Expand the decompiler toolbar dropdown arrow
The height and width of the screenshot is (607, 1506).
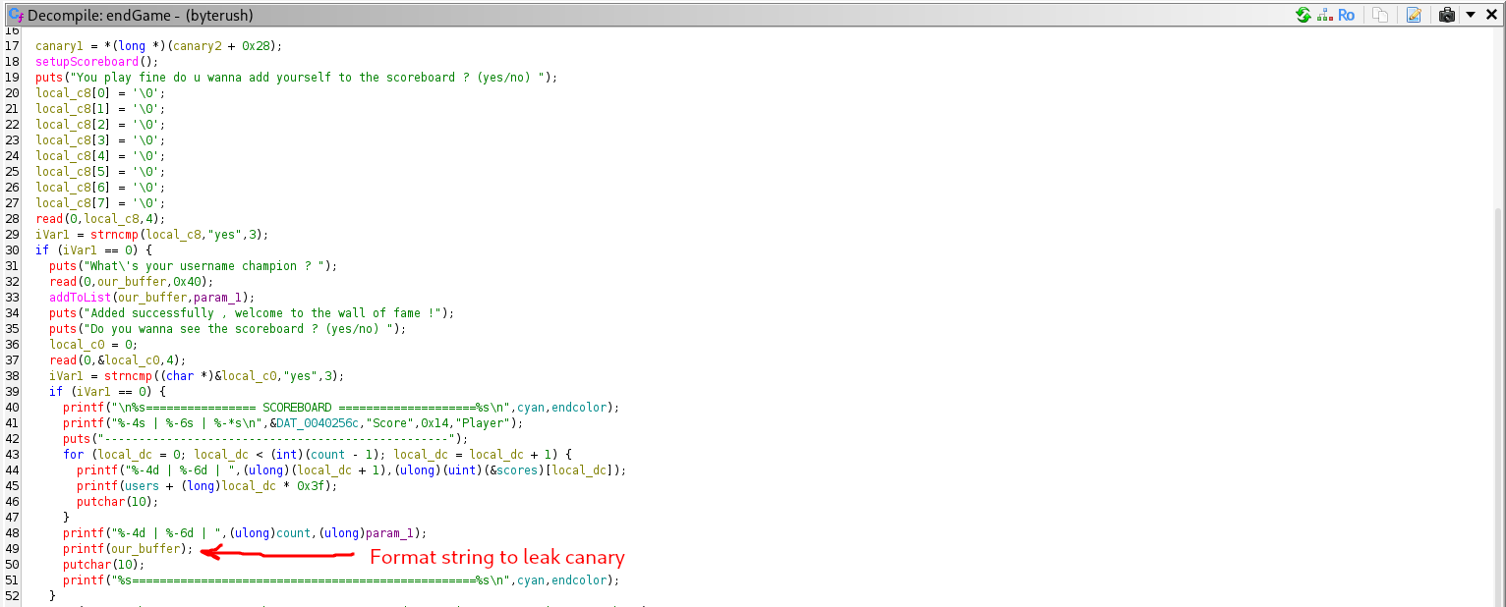click(1471, 15)
